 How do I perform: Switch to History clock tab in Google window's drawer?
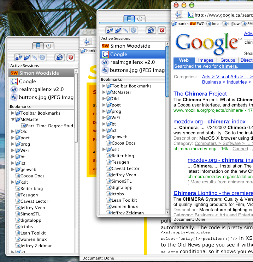[x=140, y=19]
